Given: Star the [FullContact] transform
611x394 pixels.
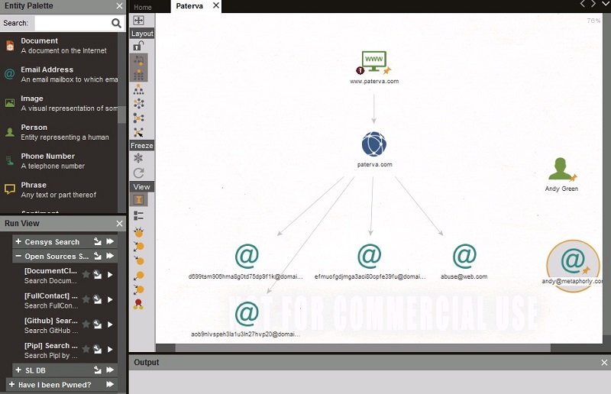Looking at the screenshot, I should point(86,299).
